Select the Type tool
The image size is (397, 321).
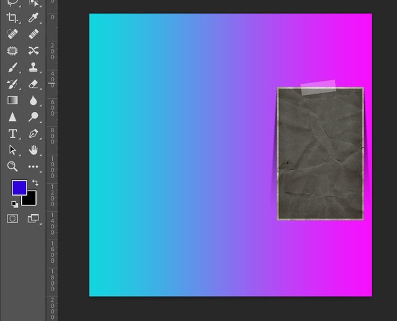12,133
